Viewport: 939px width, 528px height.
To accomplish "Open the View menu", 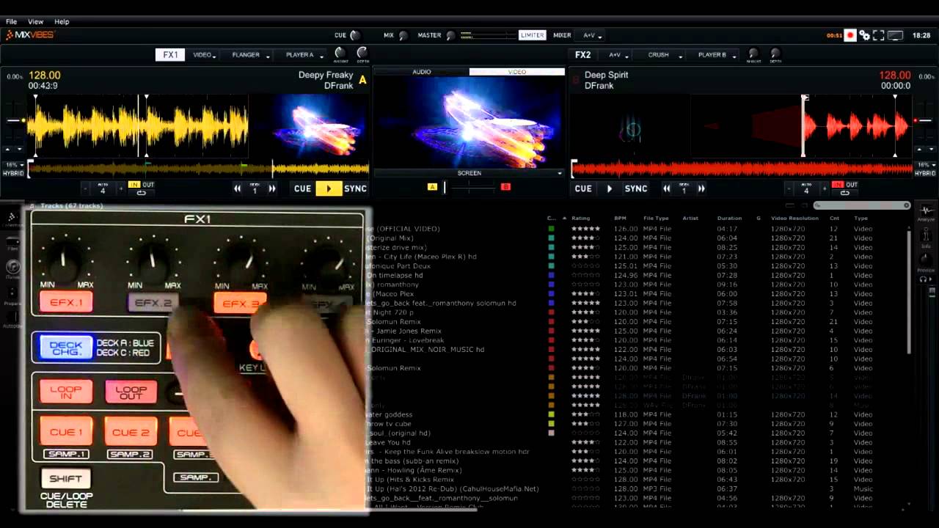I will point(35,22).
